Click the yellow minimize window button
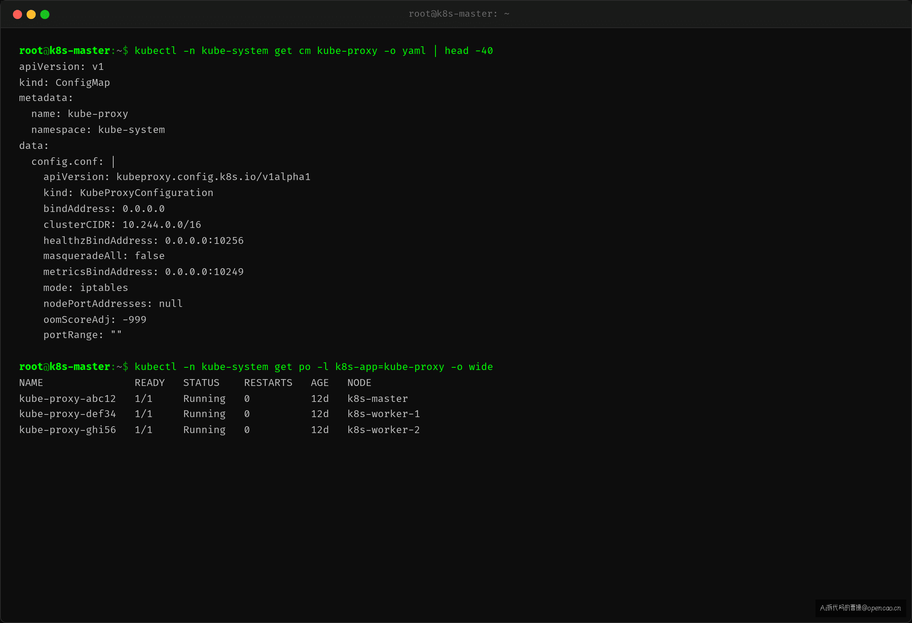Screen dimensions: 912x623 [x=31, y=14]
